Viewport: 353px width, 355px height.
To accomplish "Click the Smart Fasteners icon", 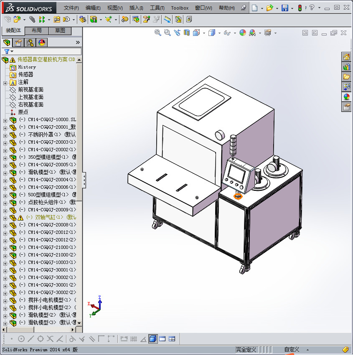I will coord(57,20).
